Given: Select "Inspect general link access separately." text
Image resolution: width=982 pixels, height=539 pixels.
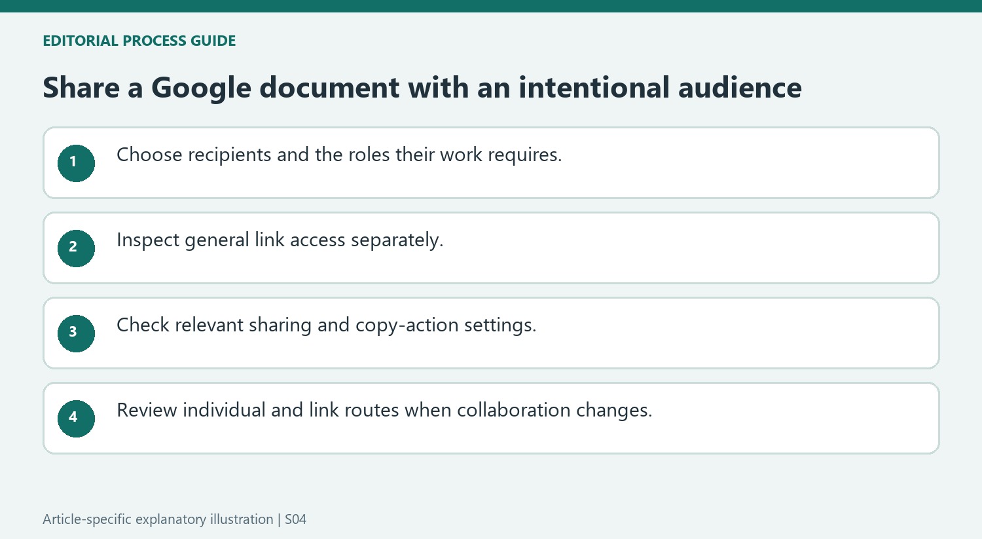Looking at the screenshot, I should point(280,240).
